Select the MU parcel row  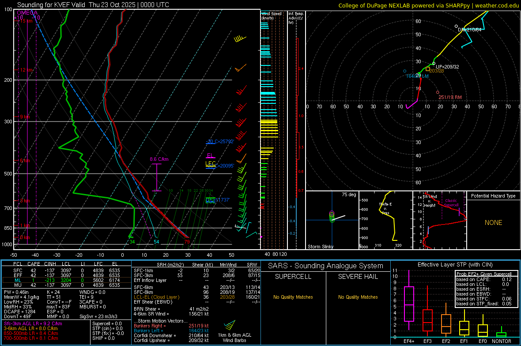pos(67,285)
